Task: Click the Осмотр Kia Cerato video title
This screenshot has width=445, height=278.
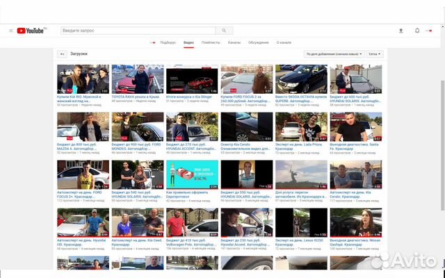Action: (245, 147)
